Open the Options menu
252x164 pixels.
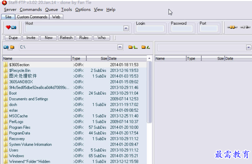point(83,10)
